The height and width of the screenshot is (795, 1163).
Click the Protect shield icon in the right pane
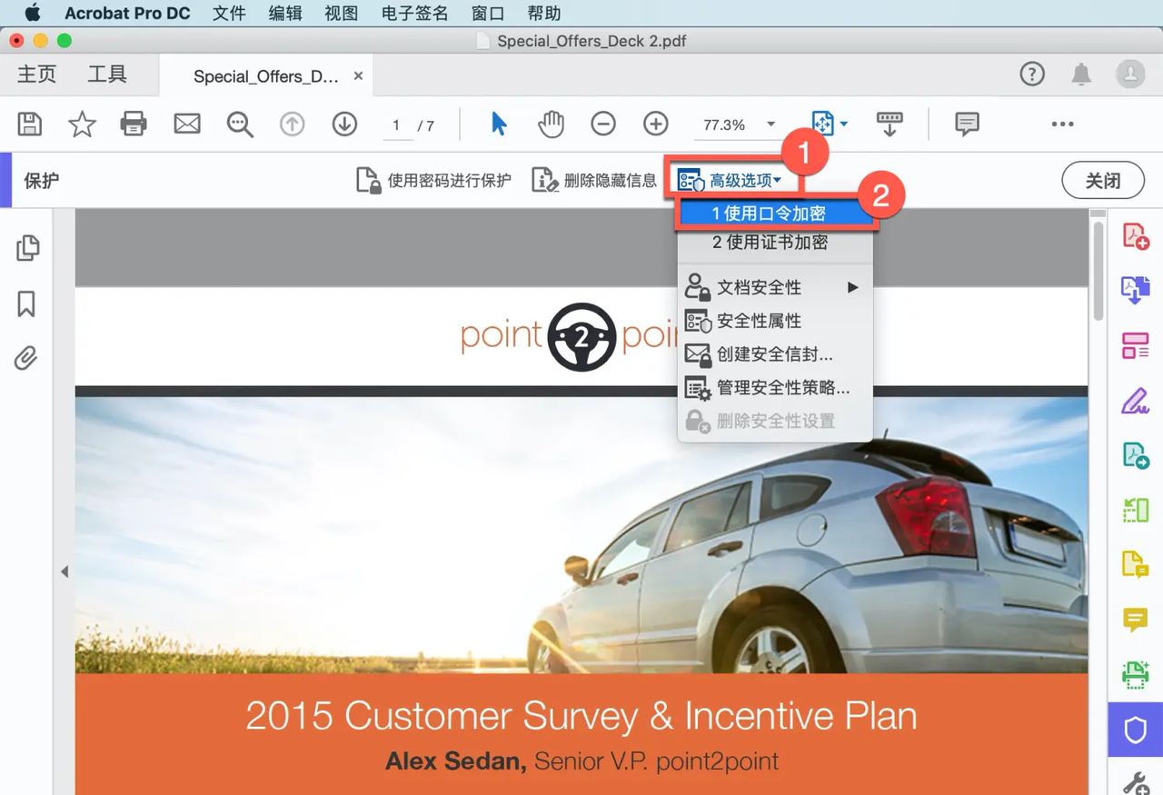tap(1136, 730)
